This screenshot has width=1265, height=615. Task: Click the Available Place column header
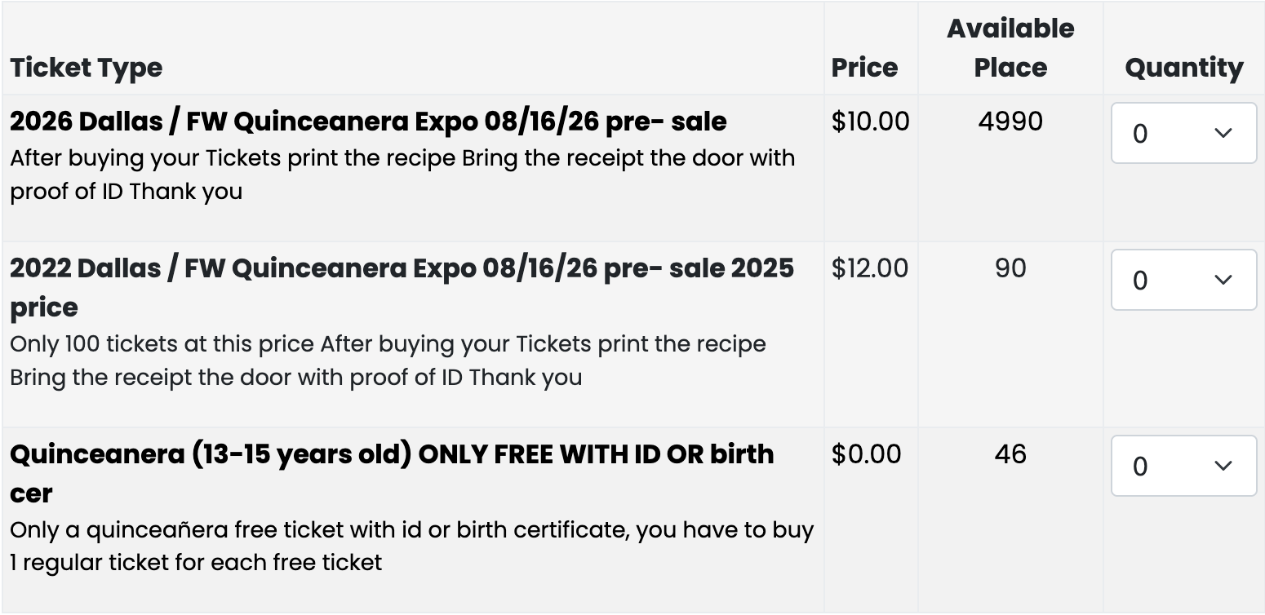coord(1010,47)
